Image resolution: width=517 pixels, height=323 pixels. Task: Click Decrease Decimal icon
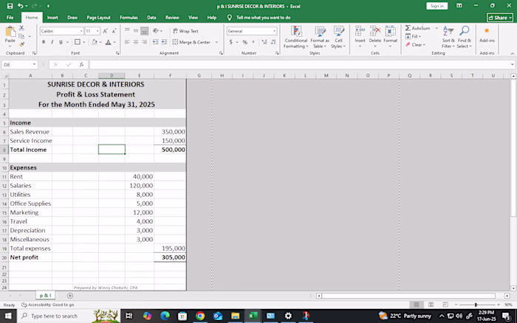(273, 42)
